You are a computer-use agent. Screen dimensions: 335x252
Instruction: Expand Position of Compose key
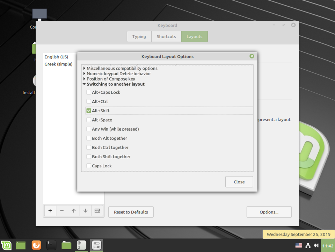[x=85, y=79]
